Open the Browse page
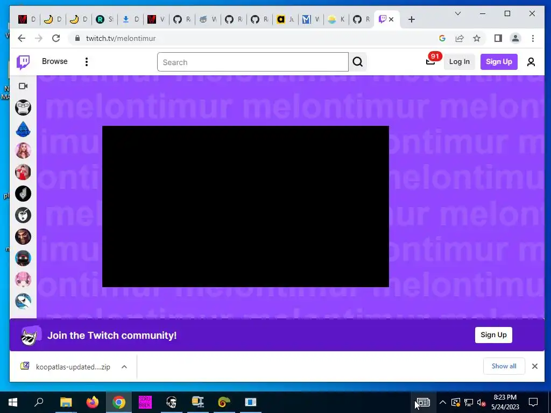 (x=54, y=61)
